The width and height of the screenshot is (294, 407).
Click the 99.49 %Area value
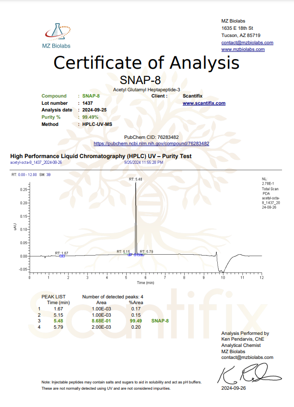pyautogui.click(x=136, y=321)
